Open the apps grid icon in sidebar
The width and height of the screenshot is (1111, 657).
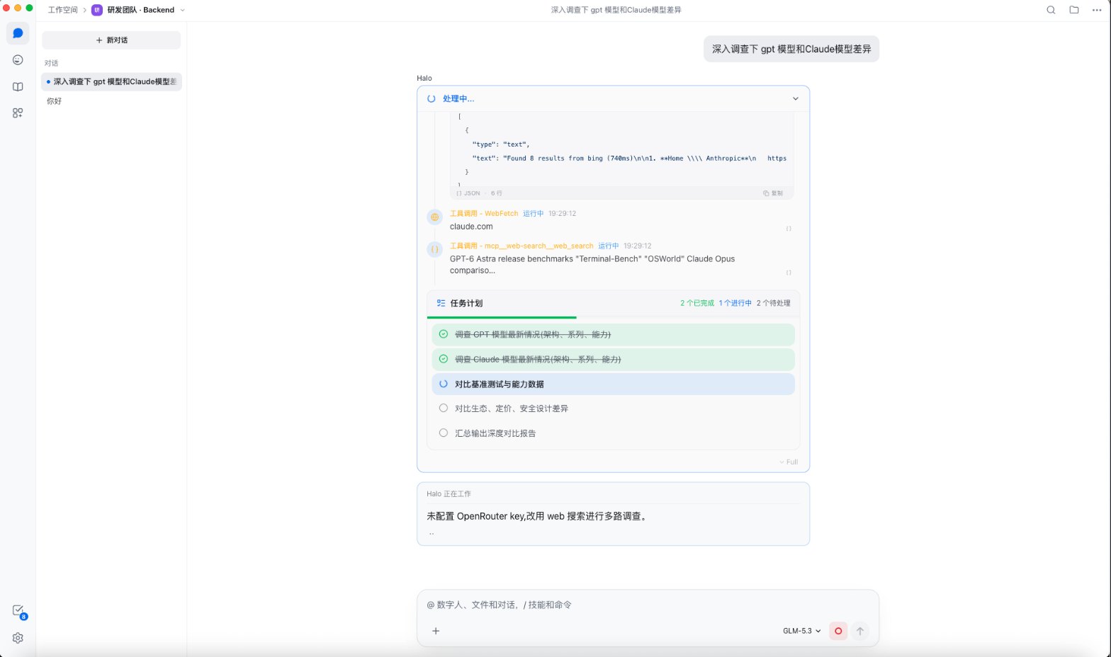(18, 113)
